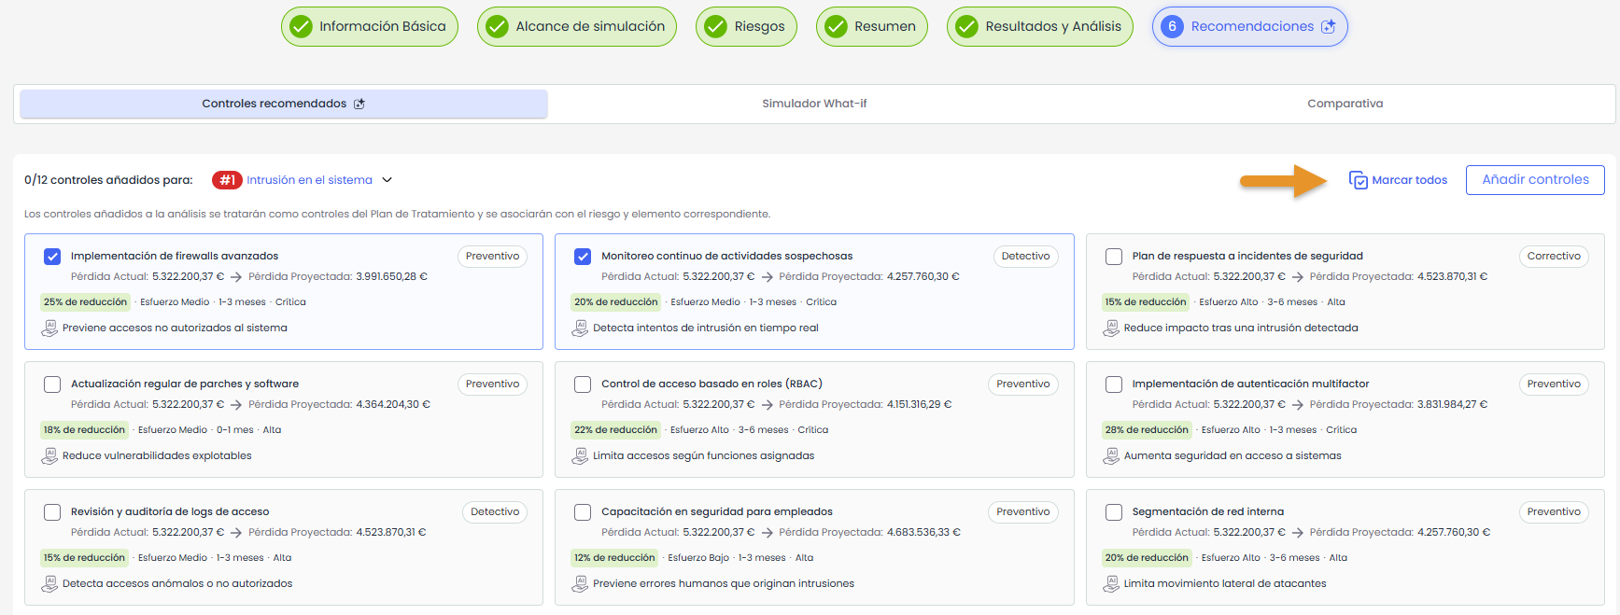Click the AI icon beside 'Detecta intentos de intrusión'

click(x=580, y=328)
